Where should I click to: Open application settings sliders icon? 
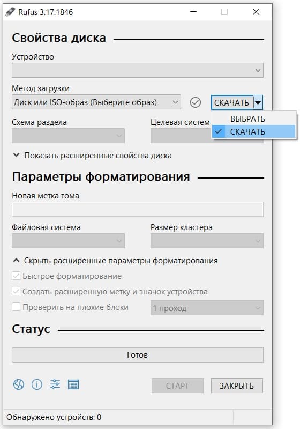click(55, 384)
